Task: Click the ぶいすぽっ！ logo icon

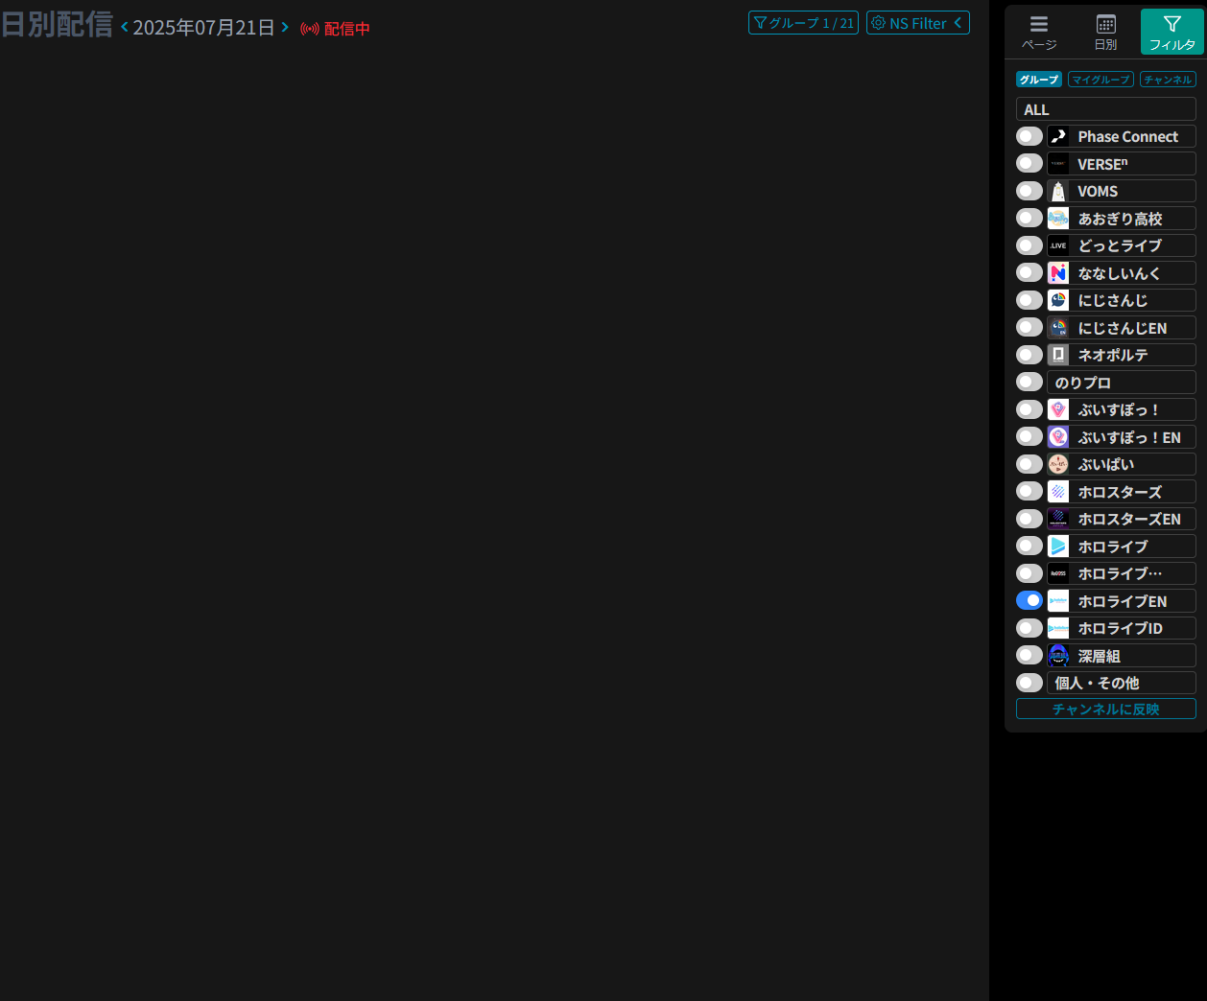Action: (1058, 409)
